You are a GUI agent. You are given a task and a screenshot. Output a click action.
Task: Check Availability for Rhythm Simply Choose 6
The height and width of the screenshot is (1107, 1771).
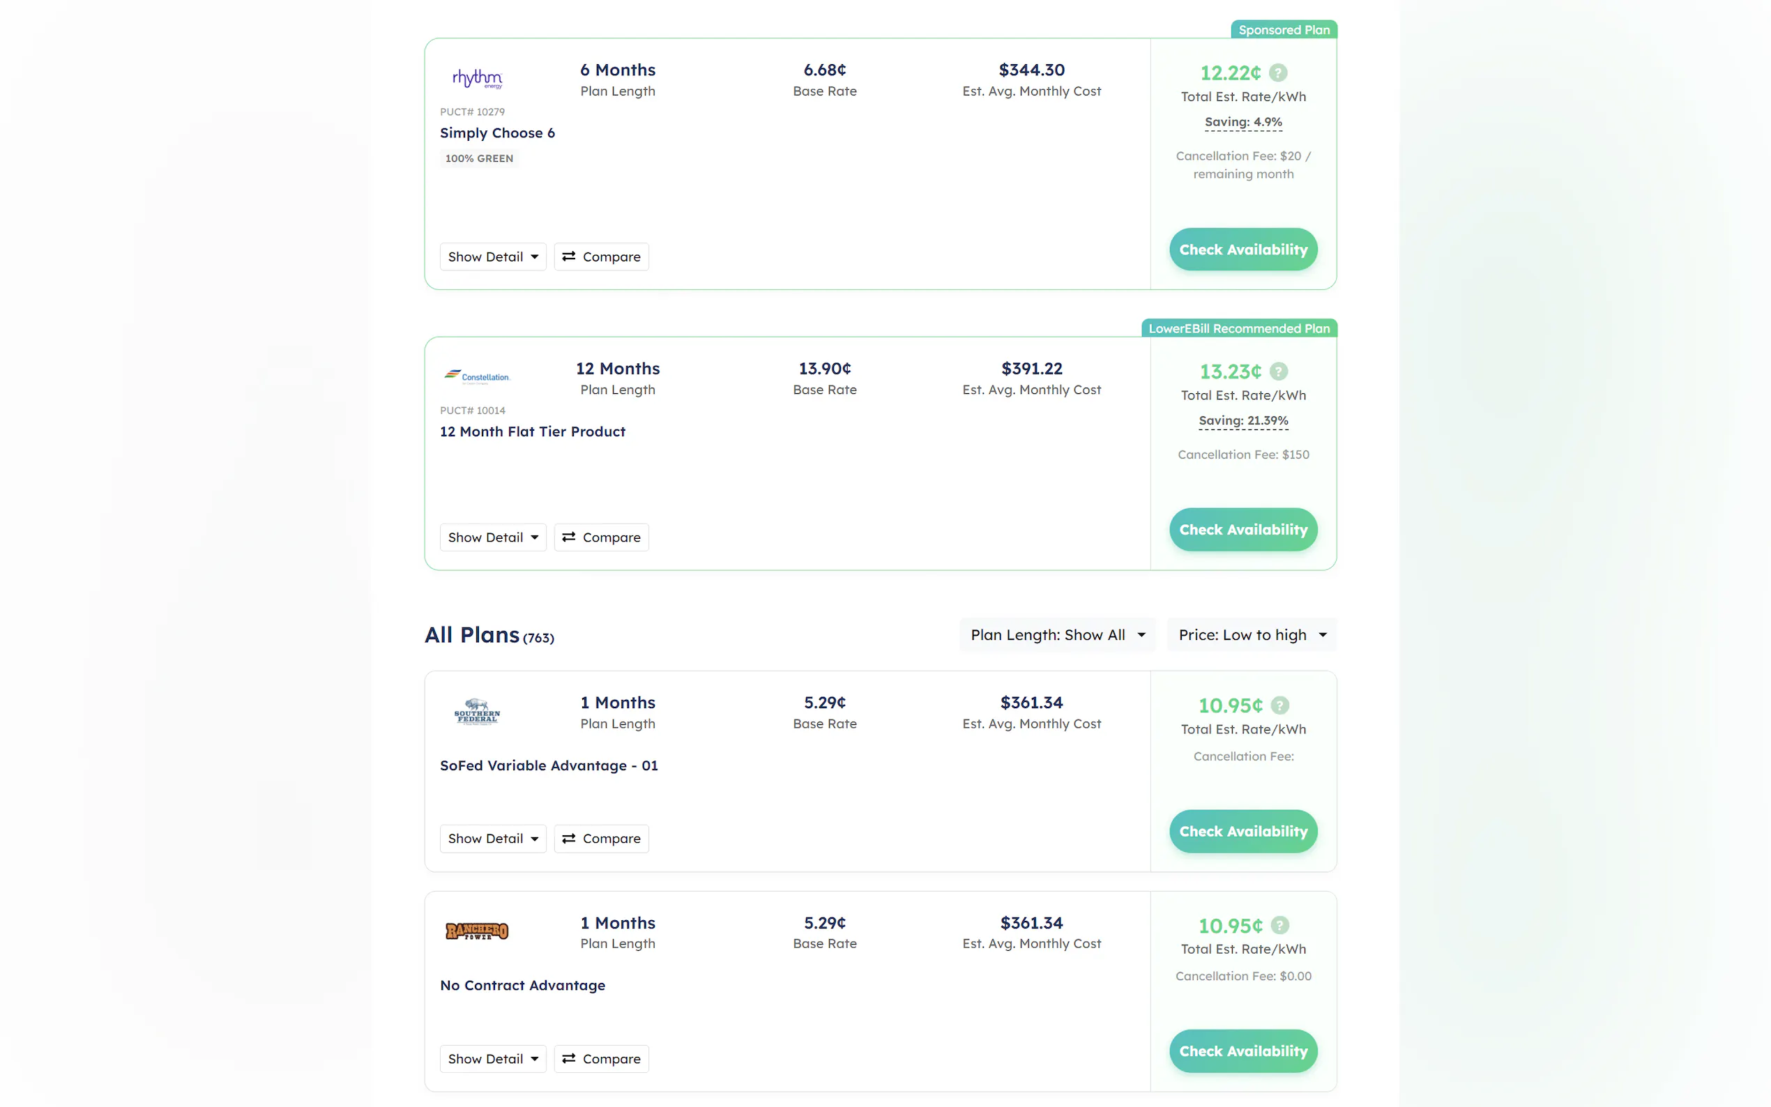[x=1243, y=250]
